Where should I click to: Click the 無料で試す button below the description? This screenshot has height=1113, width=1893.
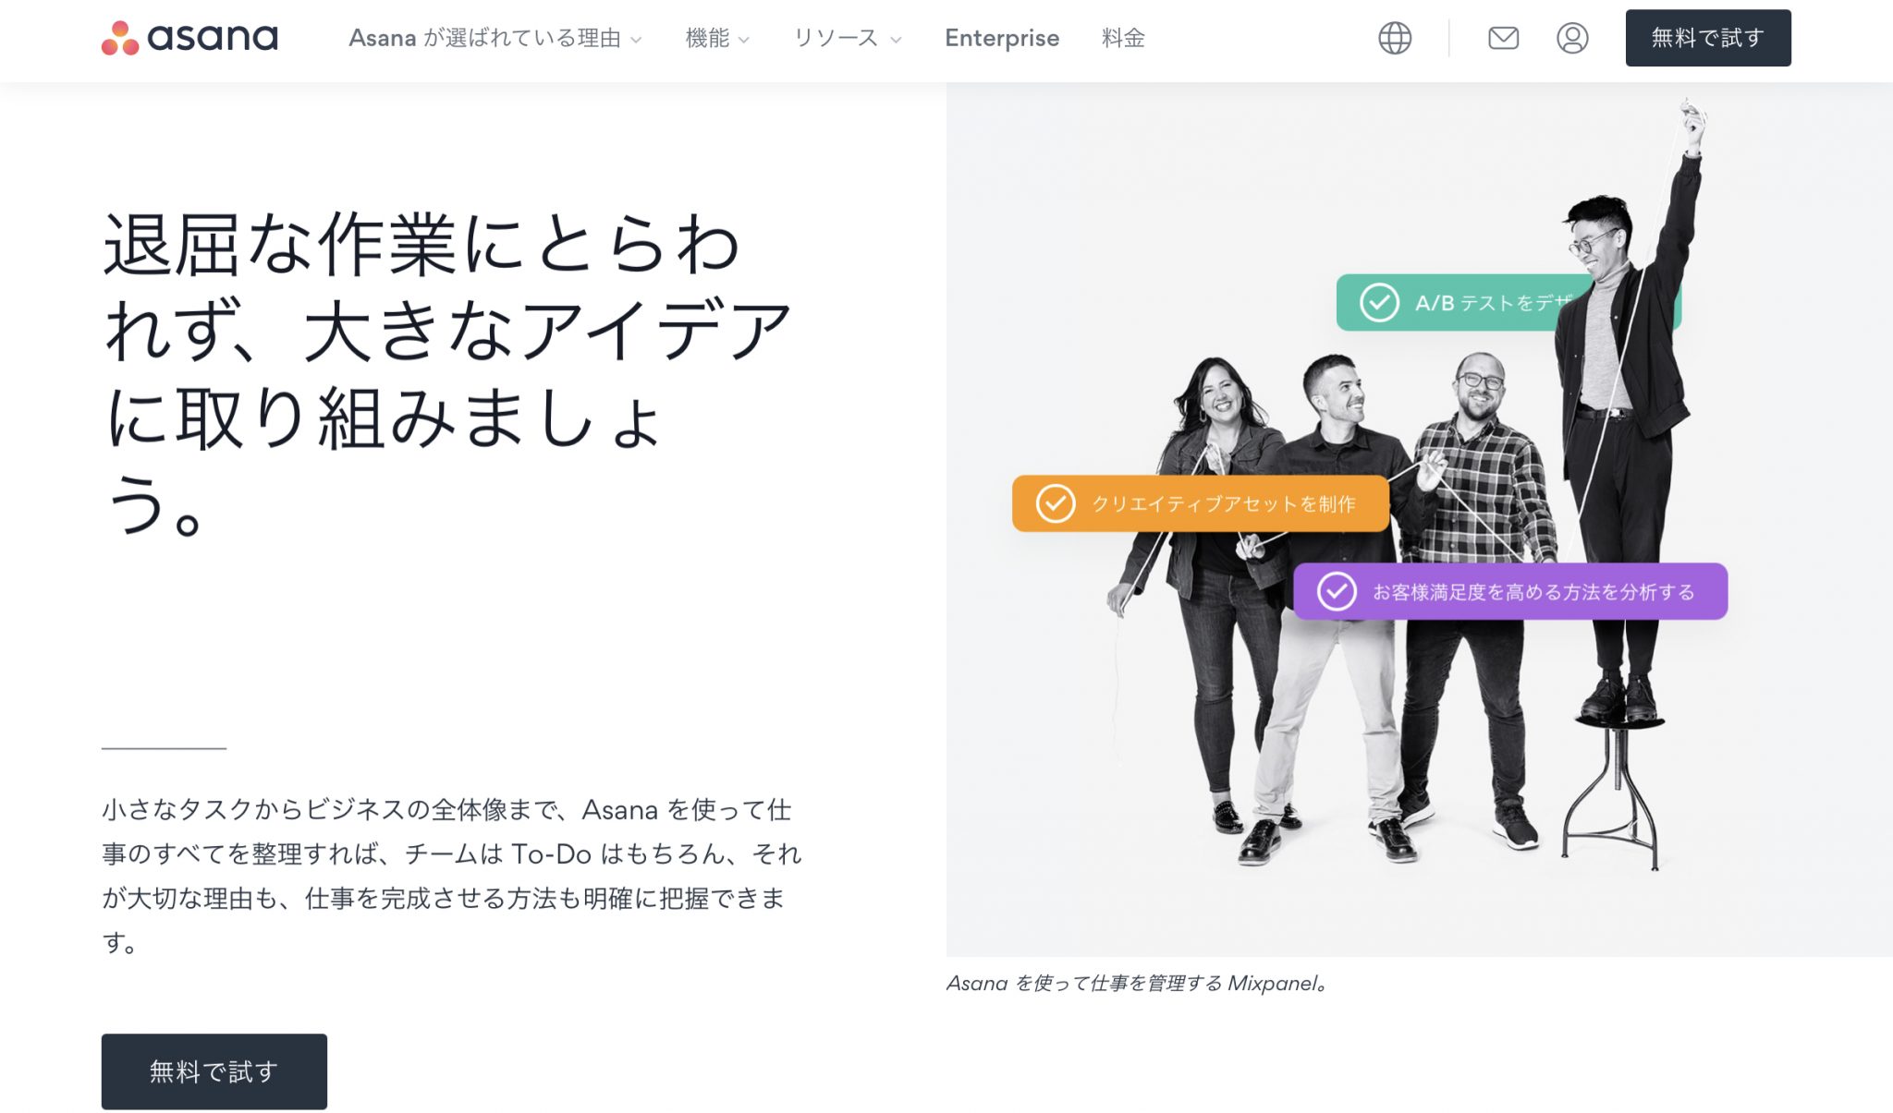[x=214, y=1071]
